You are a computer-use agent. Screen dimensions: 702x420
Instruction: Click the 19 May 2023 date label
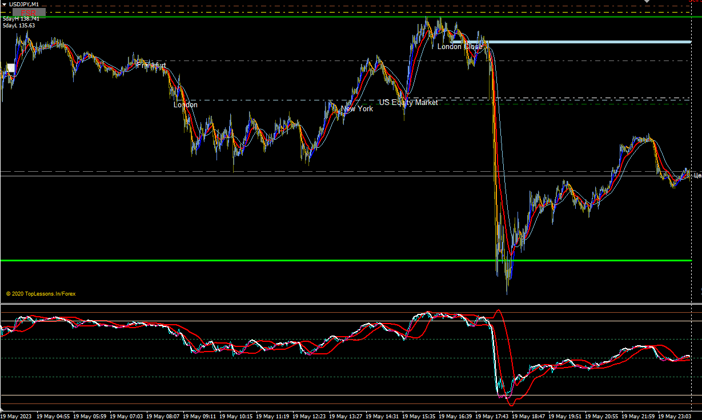tap(17, 417)
